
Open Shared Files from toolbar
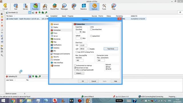click(x=55, y=7)
